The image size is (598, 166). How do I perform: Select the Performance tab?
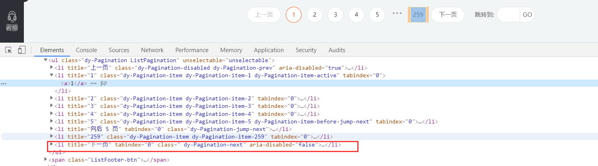192,50
